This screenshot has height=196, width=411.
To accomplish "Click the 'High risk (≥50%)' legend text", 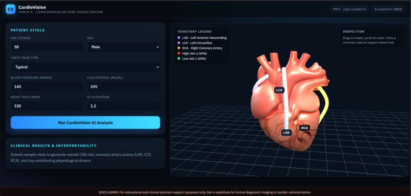I will click(x=194, y=53).
